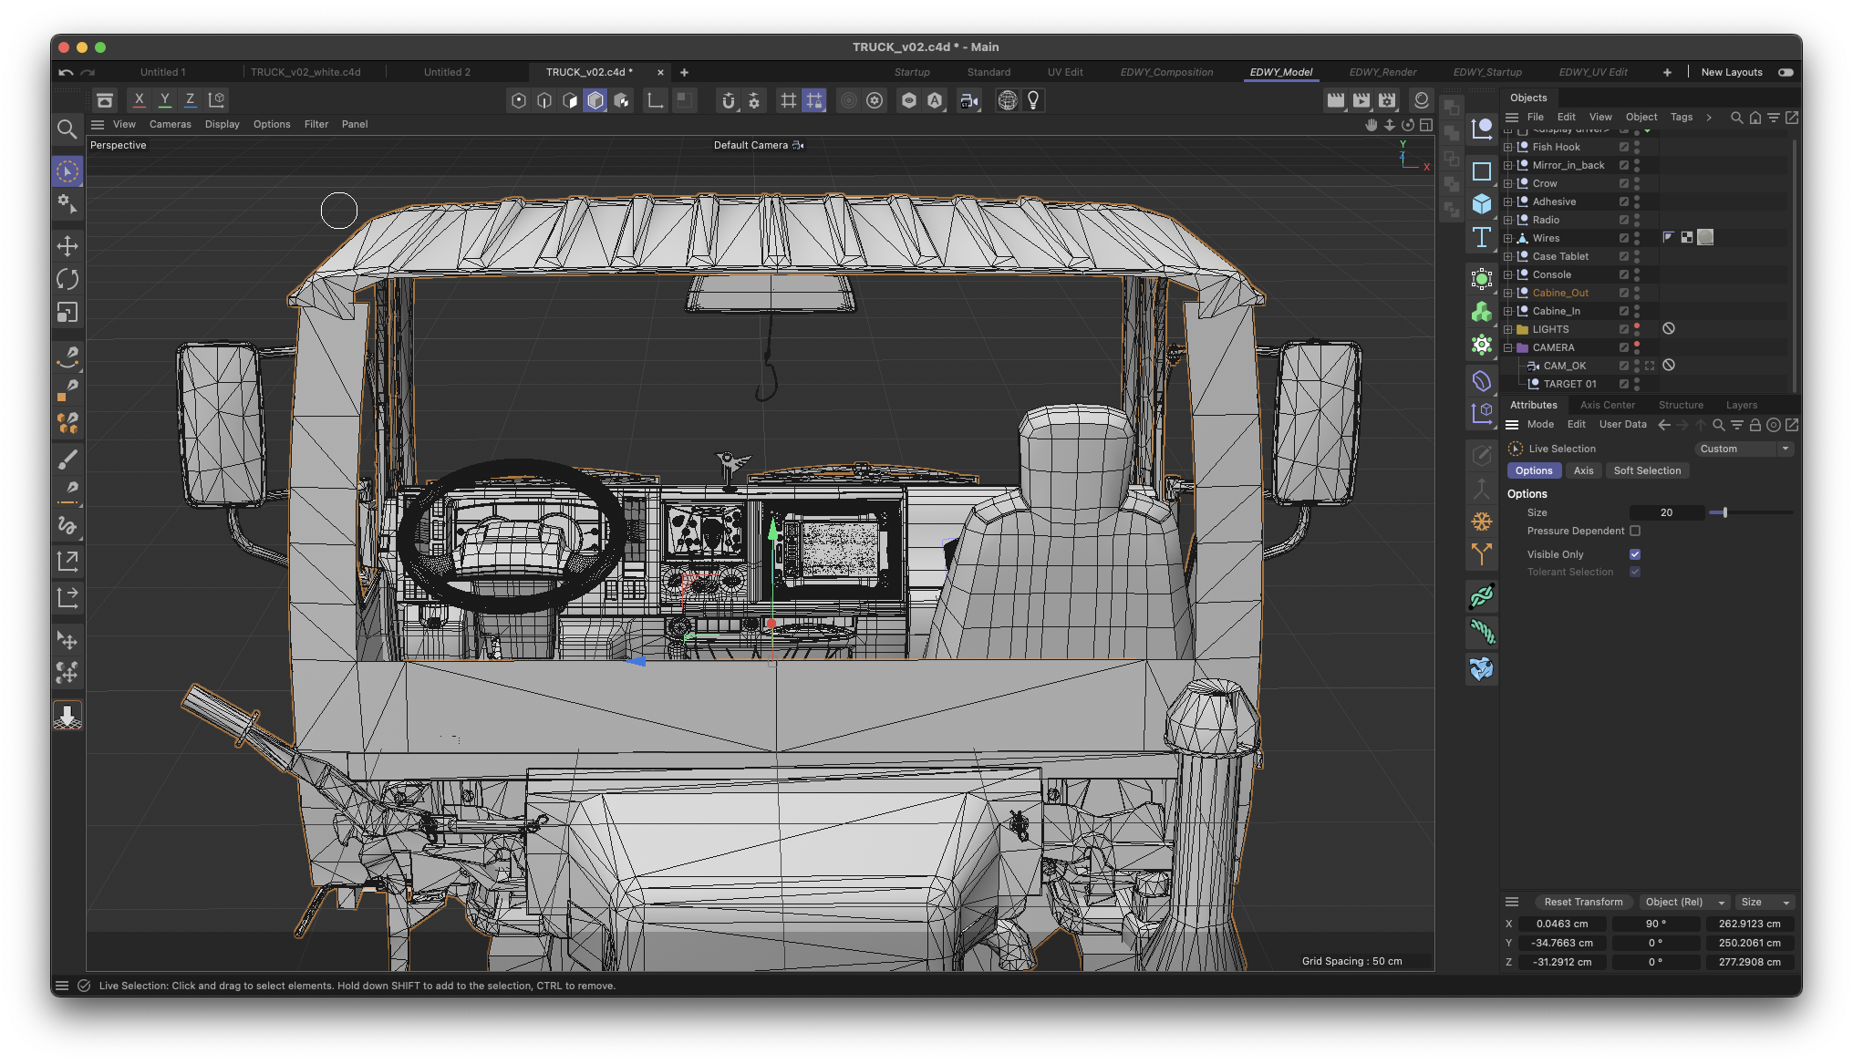The image size is (1853, 1064).
Task: Expand the LIGHTS folder in Objects
Action: (1508, 329)
